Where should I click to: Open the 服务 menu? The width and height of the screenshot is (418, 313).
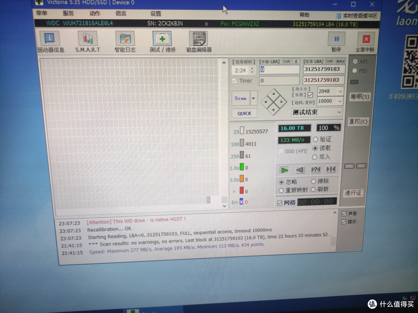(68, 13)
